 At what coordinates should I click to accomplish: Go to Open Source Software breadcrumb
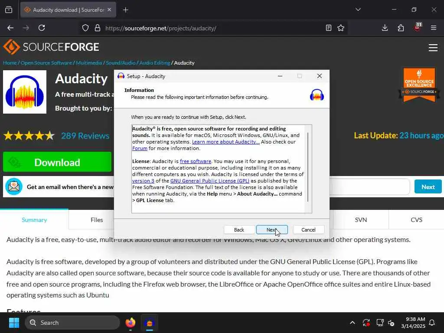coord(46,63)
